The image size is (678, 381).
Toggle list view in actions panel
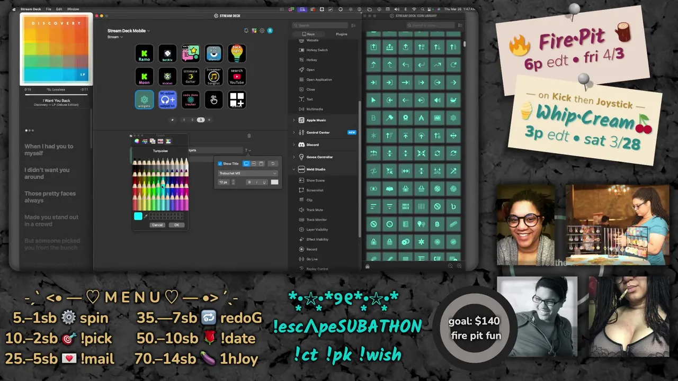[353, 25]
